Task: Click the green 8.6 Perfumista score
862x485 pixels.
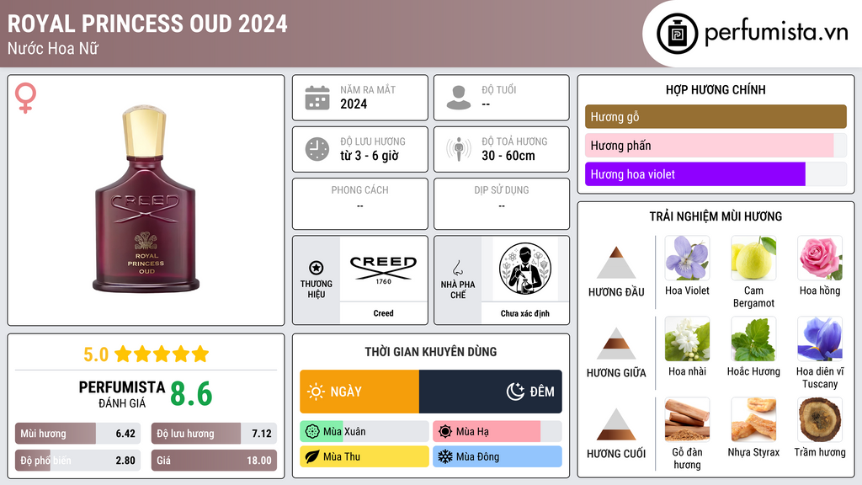Action: [191, 394]
